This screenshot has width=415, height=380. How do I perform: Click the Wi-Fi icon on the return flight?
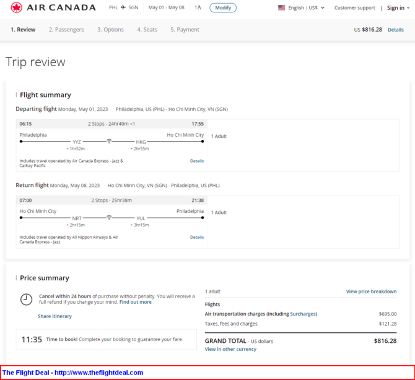pos(109,217)
